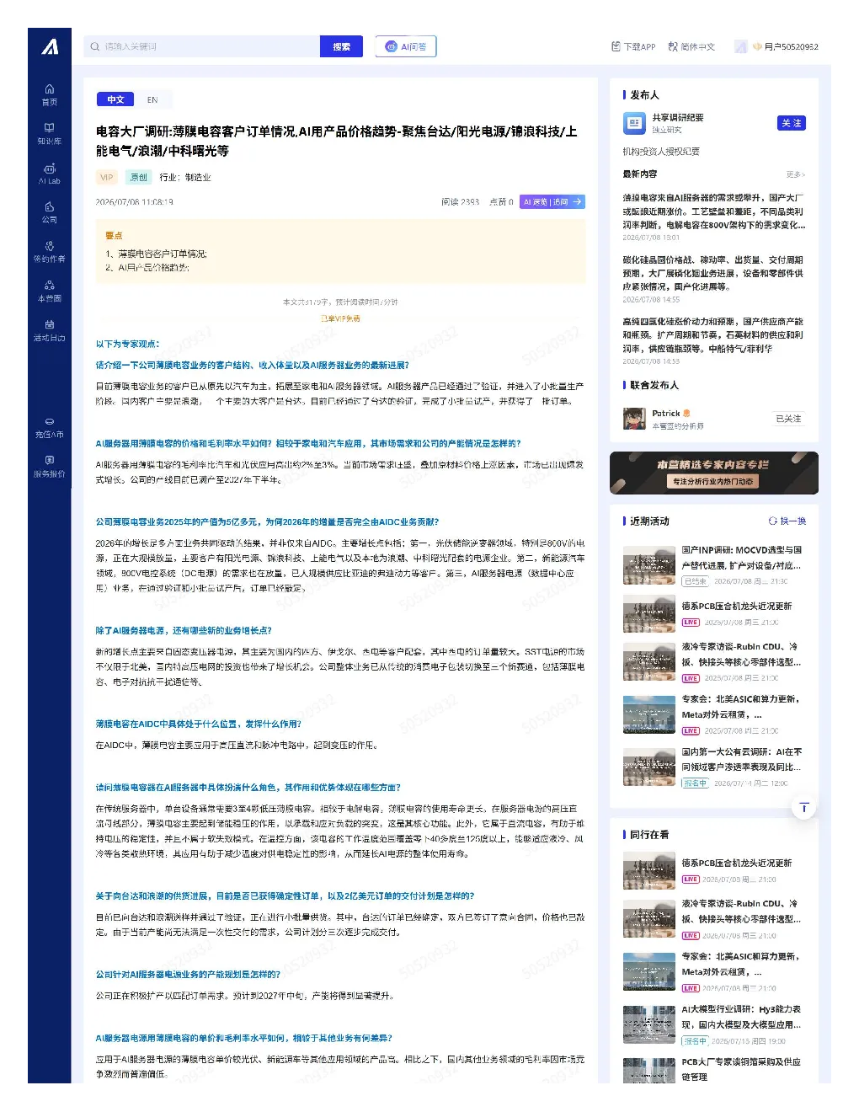Open 下载APP download link
Screen dimensions: 859x1112
633,46
